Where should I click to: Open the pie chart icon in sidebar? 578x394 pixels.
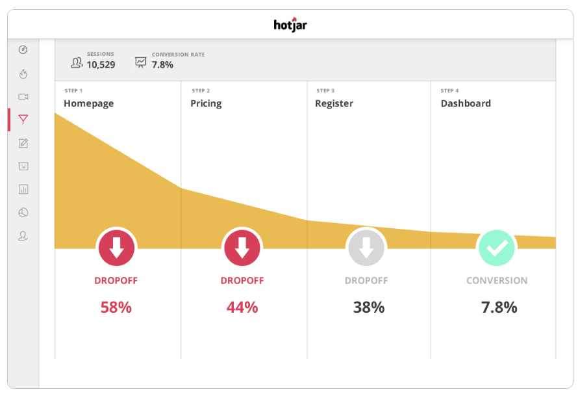(x=23, y=213)
